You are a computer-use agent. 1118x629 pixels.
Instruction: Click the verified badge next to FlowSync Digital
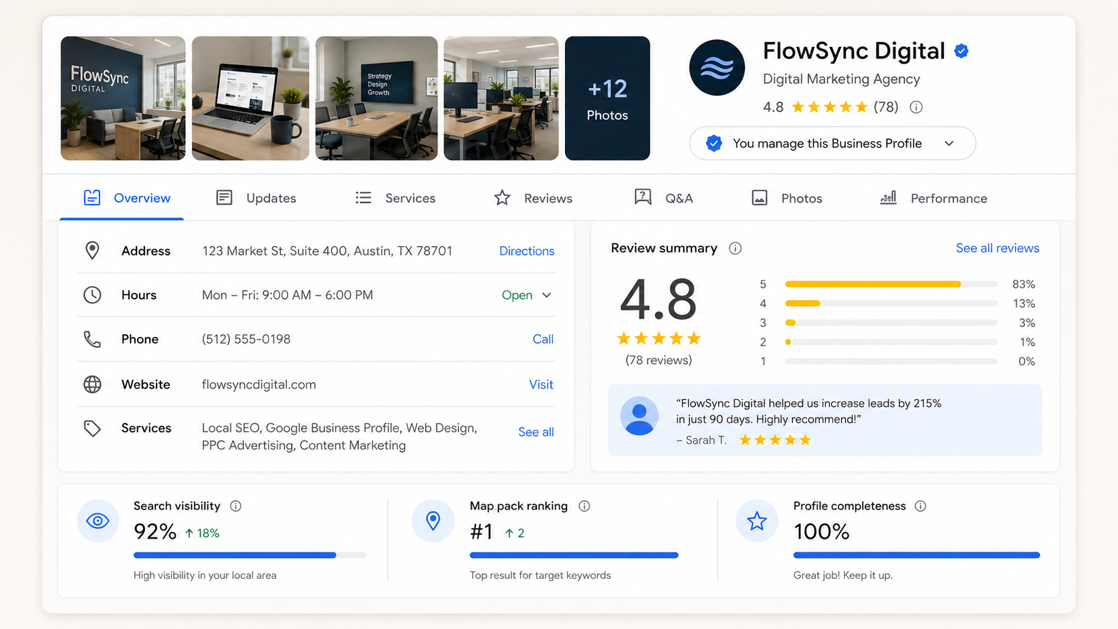[962, 51]
